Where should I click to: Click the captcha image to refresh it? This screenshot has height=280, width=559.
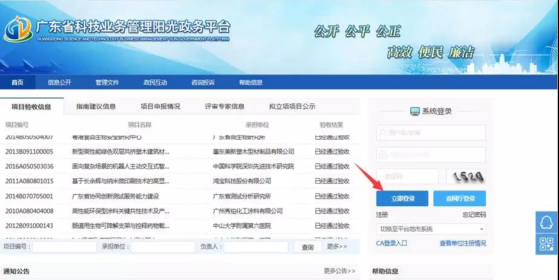click(x=465, y=176)
